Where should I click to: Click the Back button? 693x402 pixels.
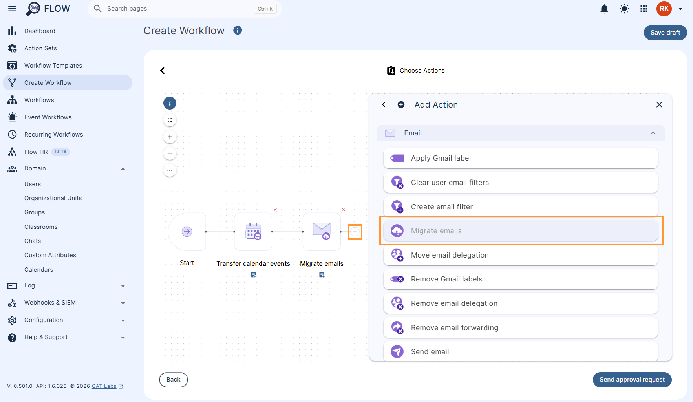pos(173,380)
